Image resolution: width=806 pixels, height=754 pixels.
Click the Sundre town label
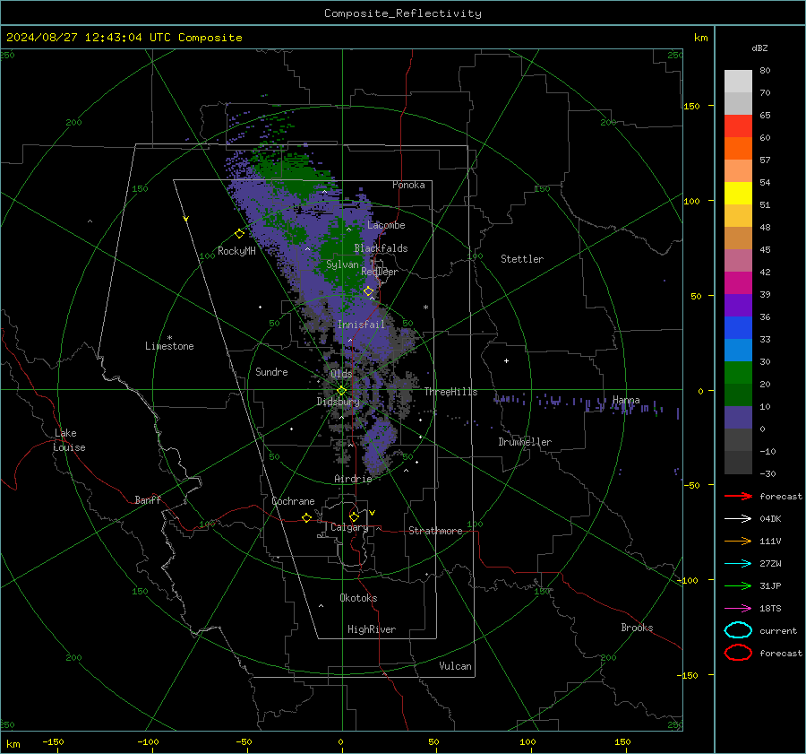coord(271,372)
